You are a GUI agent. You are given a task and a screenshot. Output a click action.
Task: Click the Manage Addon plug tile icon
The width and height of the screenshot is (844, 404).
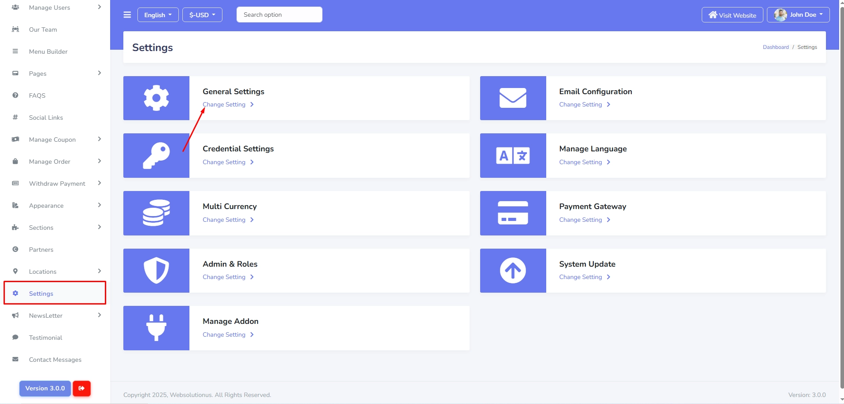pyautogui.click(x=156, y=328)
